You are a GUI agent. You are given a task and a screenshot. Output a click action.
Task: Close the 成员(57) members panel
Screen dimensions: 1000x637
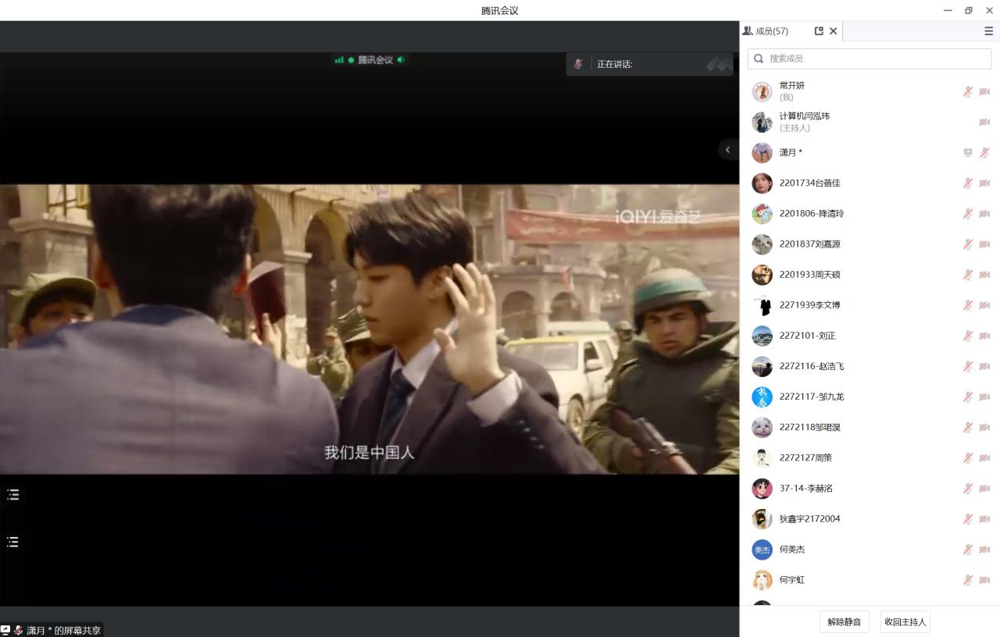coord(834,31)
